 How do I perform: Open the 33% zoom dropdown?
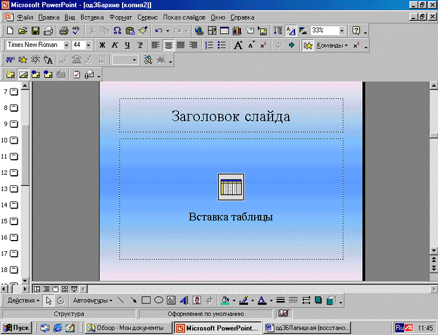tap(342, 30)
